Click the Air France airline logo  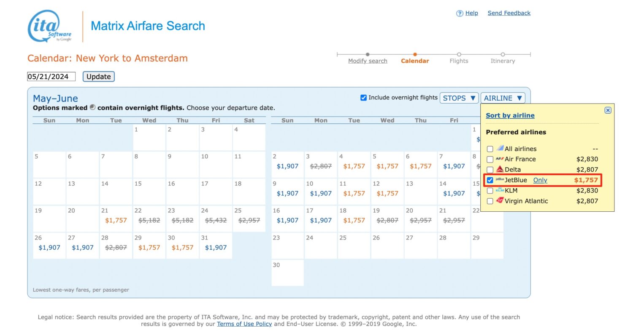coord(500,159)
